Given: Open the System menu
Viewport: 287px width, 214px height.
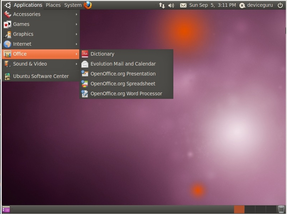Looking at the screenshot, I should 73,5.
